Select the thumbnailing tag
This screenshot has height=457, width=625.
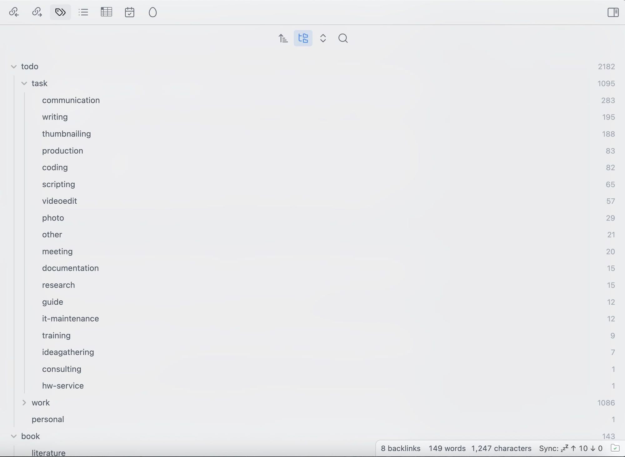67,134
